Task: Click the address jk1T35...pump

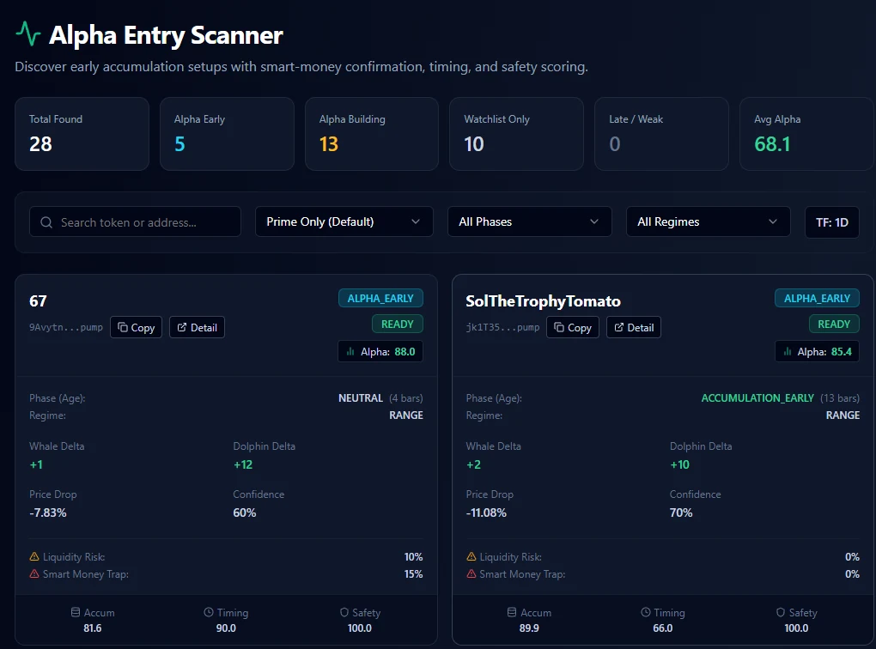Action: click(502, 327)
